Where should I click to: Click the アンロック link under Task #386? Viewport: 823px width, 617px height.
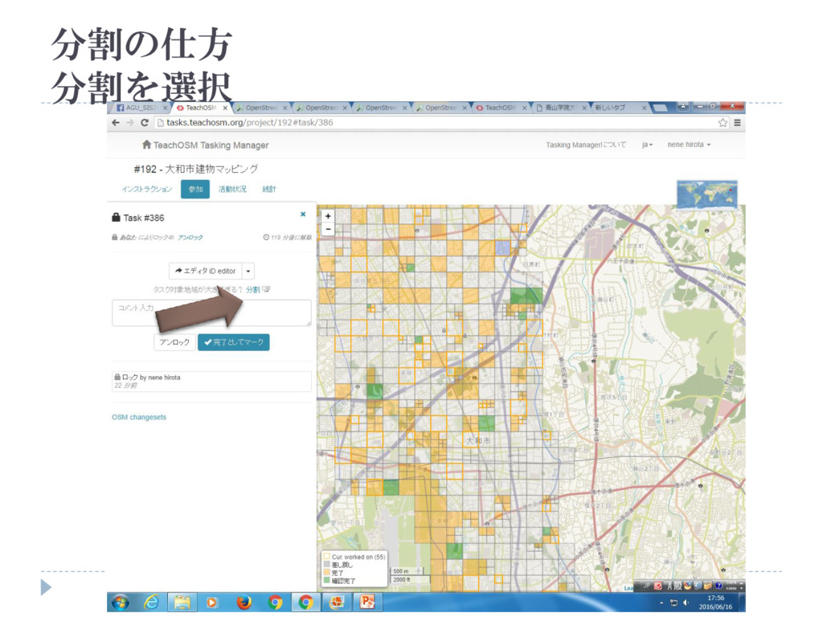pyautogui.click(x=190, y=238)
